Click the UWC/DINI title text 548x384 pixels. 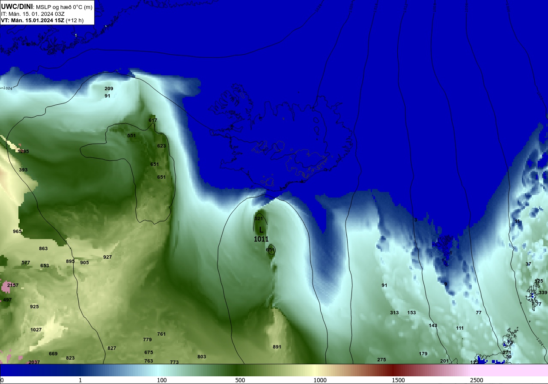17,6
